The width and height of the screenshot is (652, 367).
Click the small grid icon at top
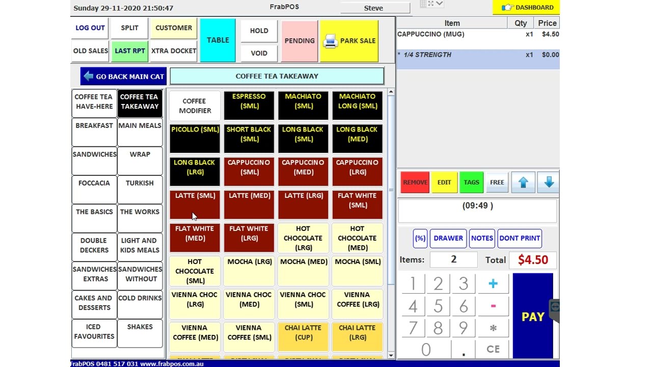[x=423, y=4]
